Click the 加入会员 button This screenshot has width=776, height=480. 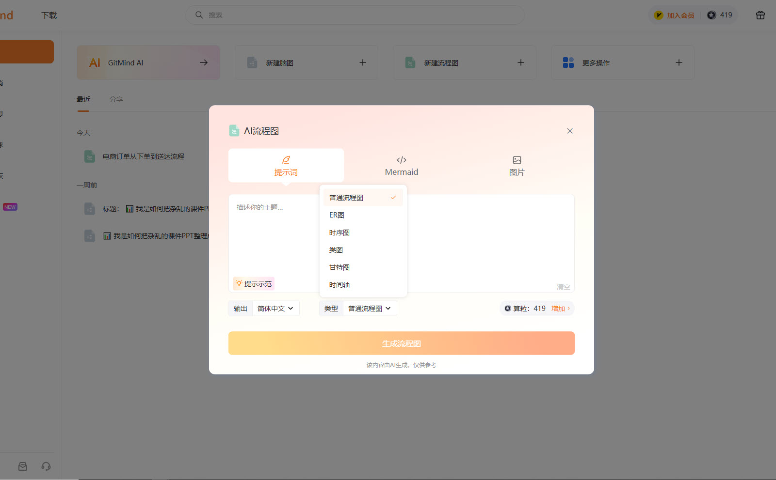[674, 15]
